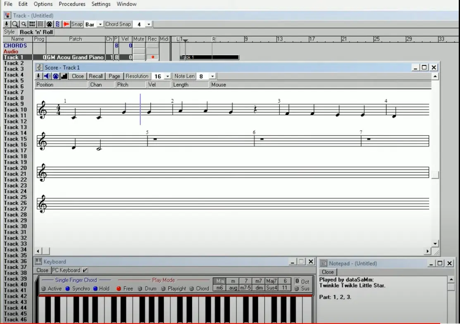Click the Track 1 record arm cell
Screen dimensions: 460x324
tap(153, 57)
